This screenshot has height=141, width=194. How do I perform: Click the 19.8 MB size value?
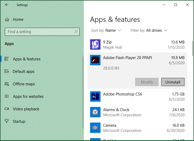tap(178, 58)
